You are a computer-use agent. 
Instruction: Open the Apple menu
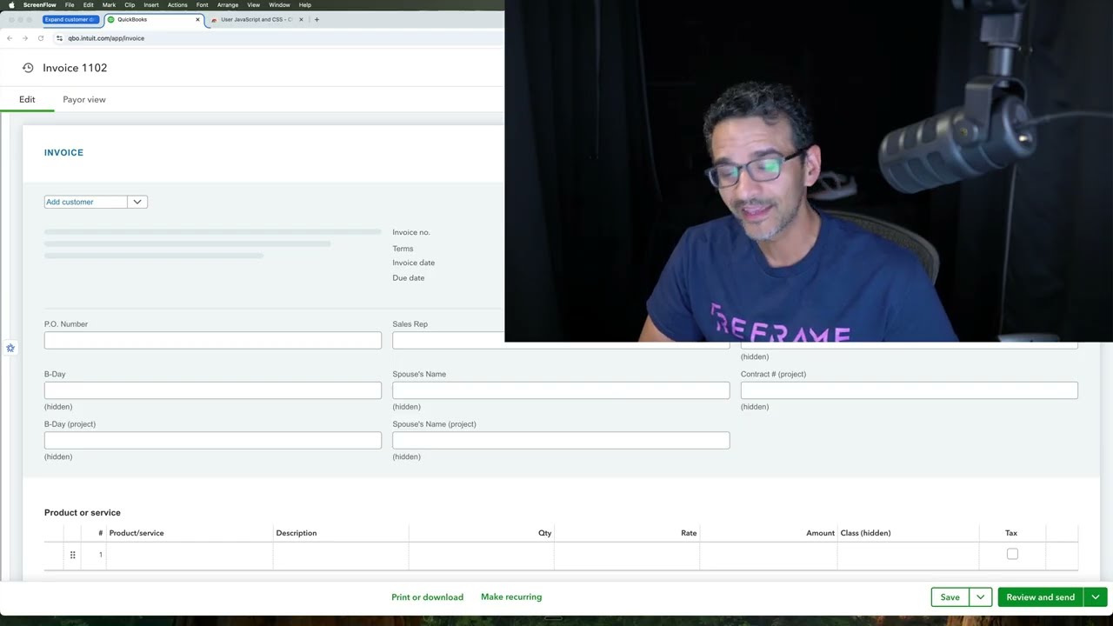pos(11,5)
